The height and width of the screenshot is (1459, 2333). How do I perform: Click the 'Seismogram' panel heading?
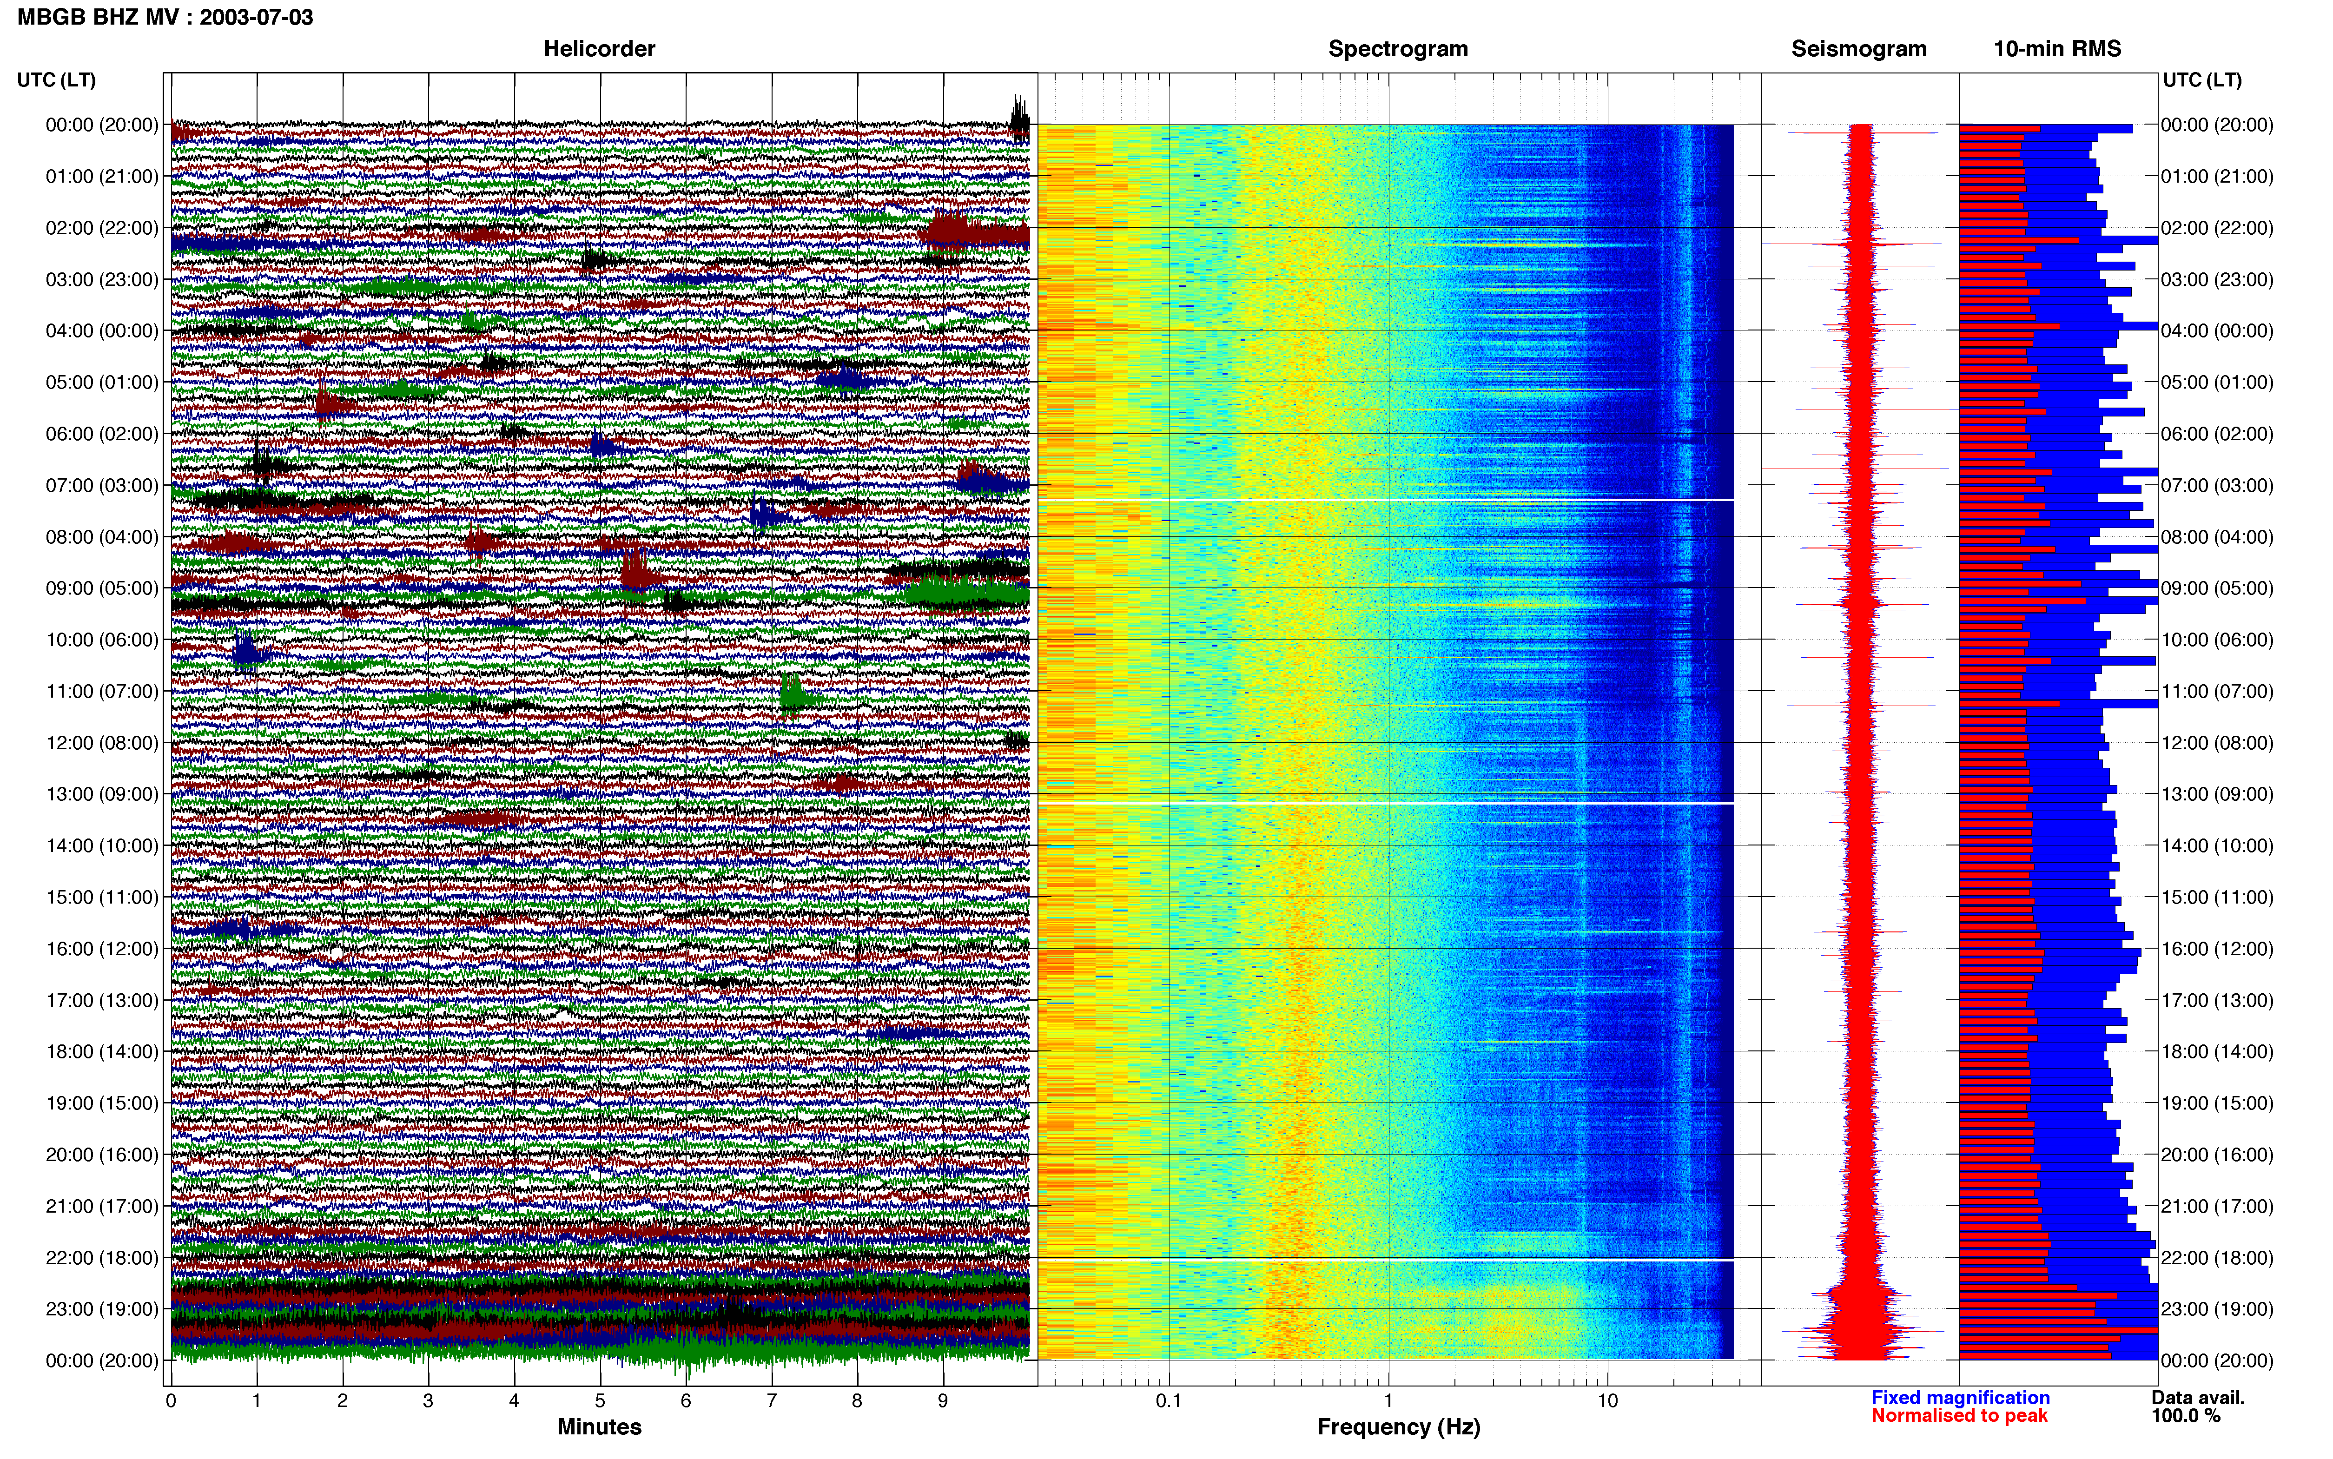[1858, 48]
